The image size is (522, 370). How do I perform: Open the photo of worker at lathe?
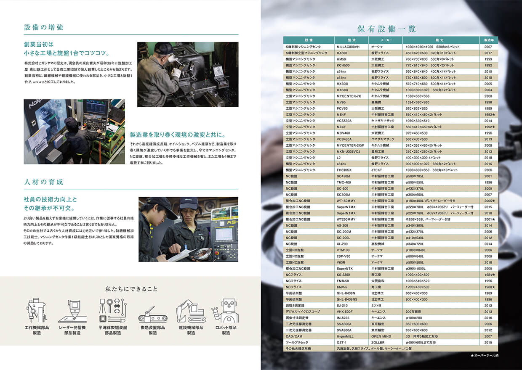coord(188,74)
